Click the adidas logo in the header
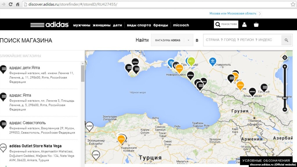The width and height of the screenshot is (297, 167). [49, 25]
